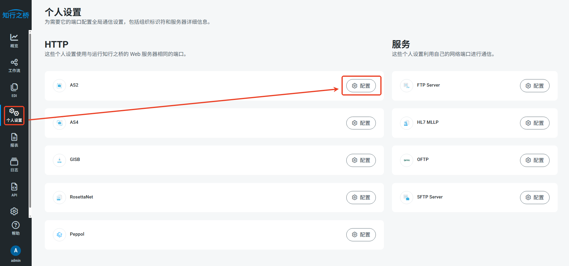Viewport: 569px width, 266px height.
Task: Click the OFTP 配置 button
Action: pyautogui.click(x=534, y=160)
